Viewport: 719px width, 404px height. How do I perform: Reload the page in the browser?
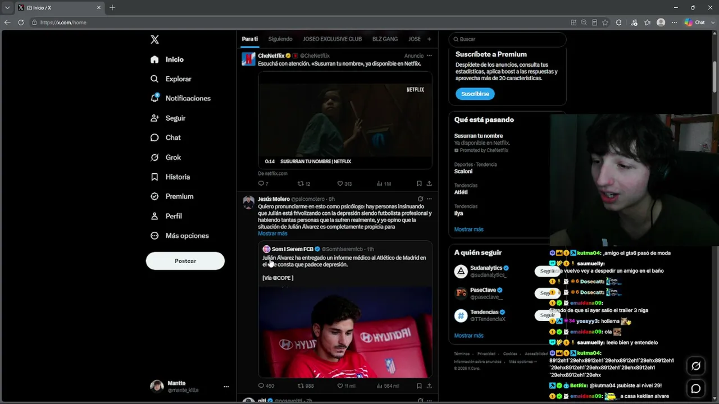(x=21, y=22)
